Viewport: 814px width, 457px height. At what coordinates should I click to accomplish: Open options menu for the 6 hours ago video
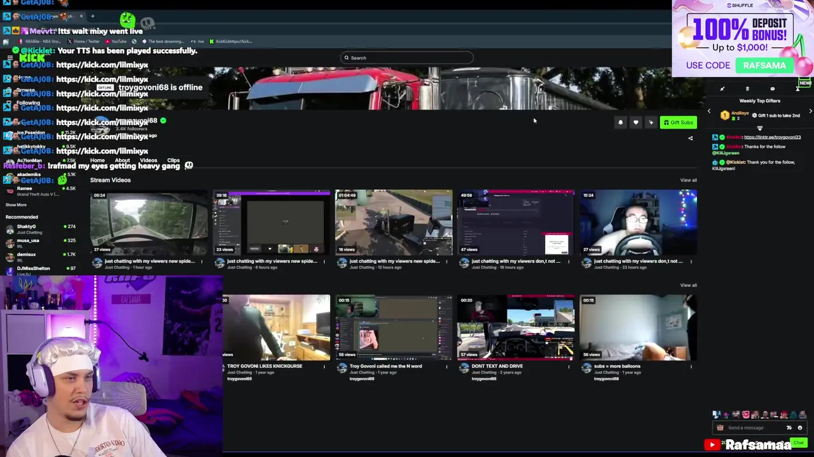click(324, 262)
